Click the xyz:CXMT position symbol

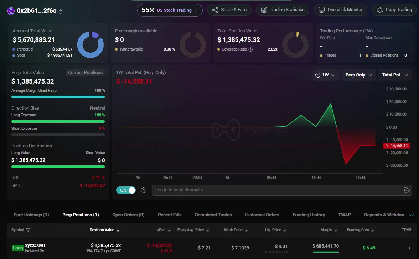(35, 245)
